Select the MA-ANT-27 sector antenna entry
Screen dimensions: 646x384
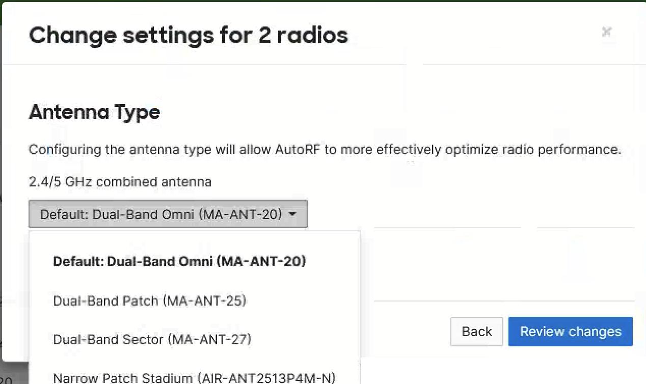pos(152,340)
